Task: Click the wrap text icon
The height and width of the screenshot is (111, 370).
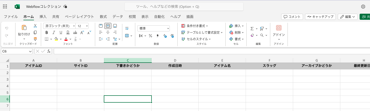Action: click(127, 28)
